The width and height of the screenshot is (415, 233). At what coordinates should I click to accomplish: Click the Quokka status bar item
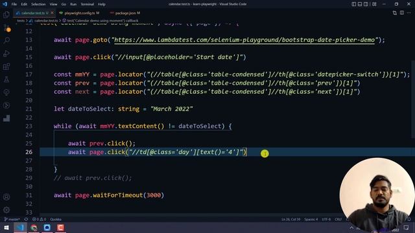[56, 219]
